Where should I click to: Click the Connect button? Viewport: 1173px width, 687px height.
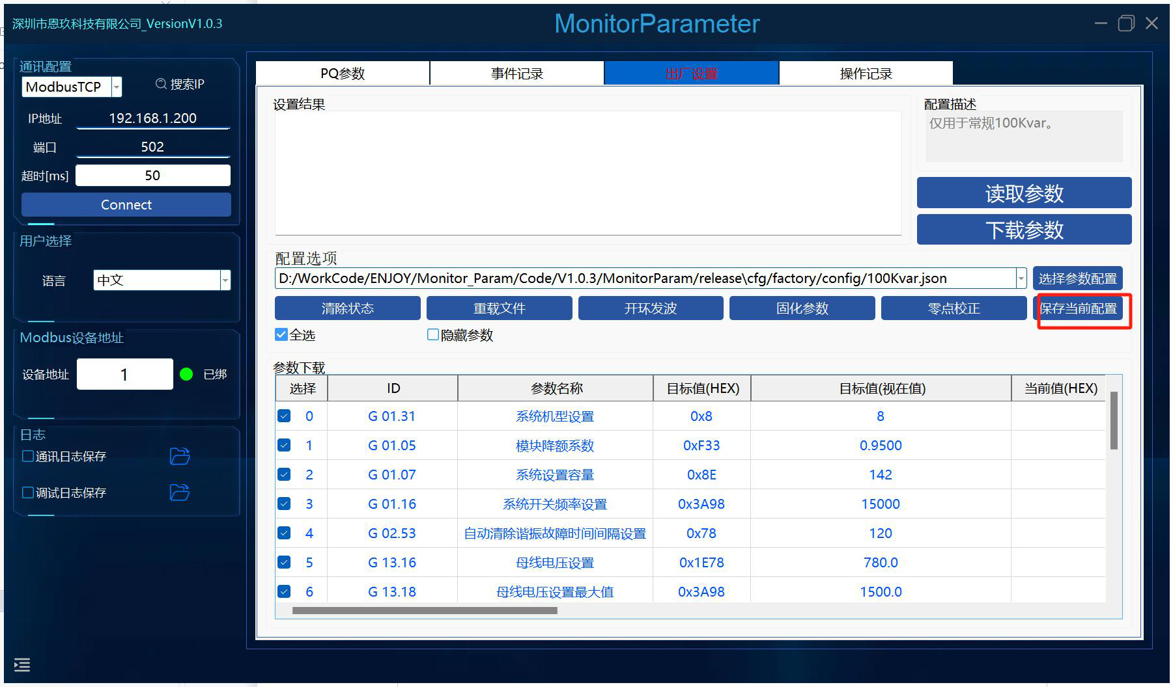pyautogui.click(x=126, y=204)
